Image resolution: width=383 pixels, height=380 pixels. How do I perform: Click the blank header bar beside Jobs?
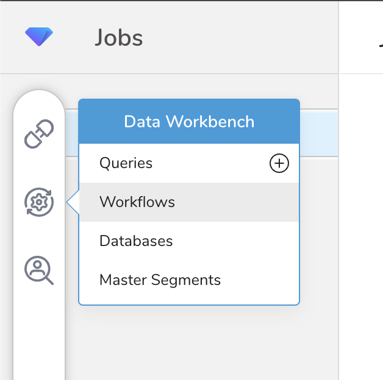point(244,38)
